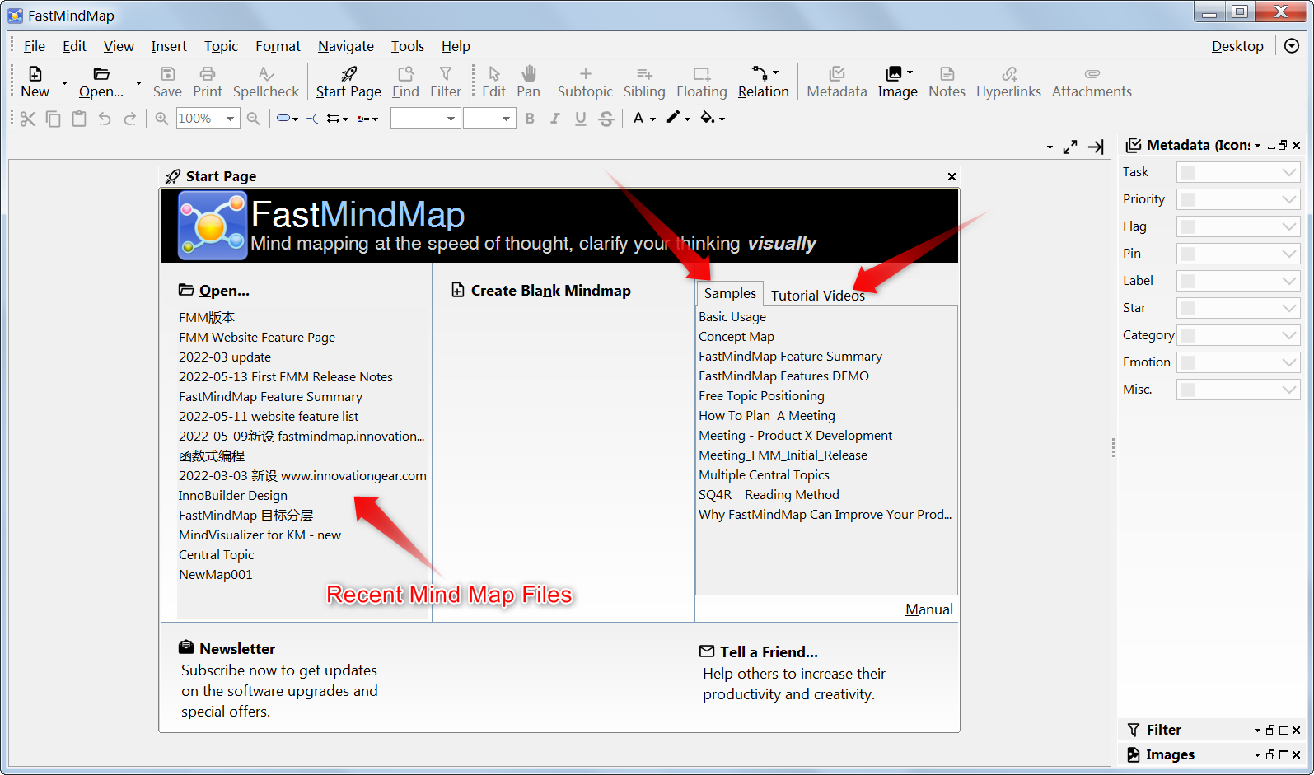Click the Copy icon
1314x775 pixels.
click(x=53, y=119)
